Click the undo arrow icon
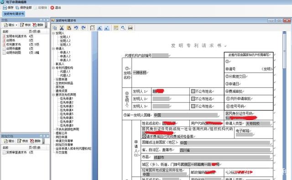This screenshot has width=292, height=180. coord(76,28)
